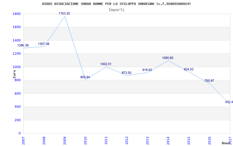Click the 2011 x-axis label
The height and width of the screenshot is (146, 233).
pyautogui.click(x=106, y=140)
